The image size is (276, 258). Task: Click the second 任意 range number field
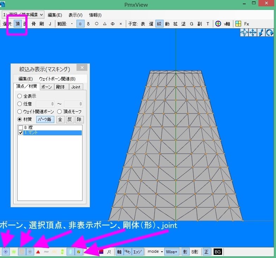pos(73,104)
